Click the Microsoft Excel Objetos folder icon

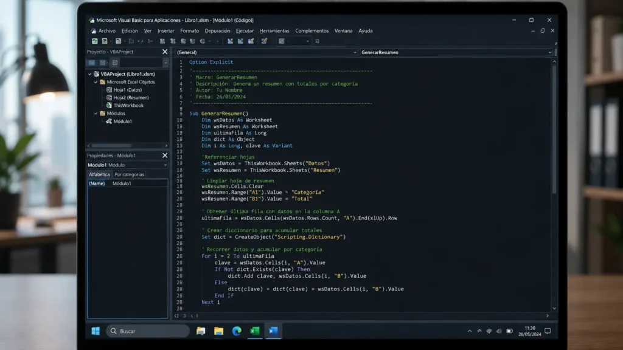point(102,82)
